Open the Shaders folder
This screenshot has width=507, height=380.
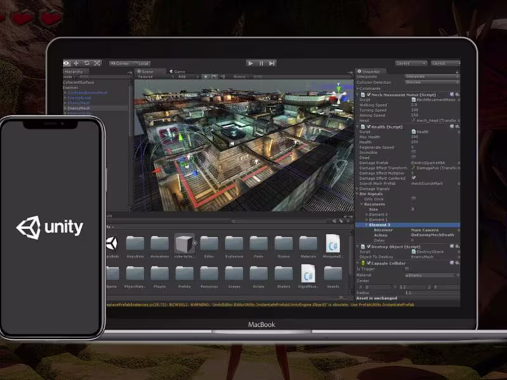pos(283,274)
